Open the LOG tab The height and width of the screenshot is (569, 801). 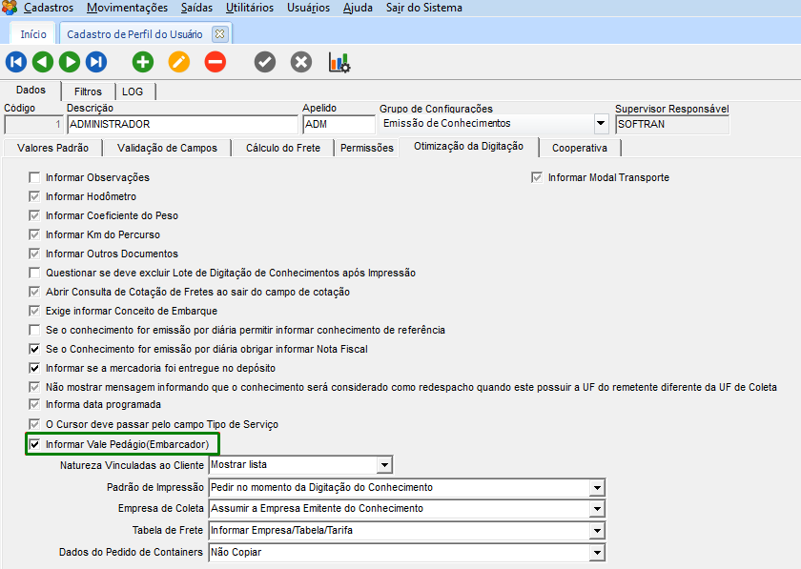133,91
